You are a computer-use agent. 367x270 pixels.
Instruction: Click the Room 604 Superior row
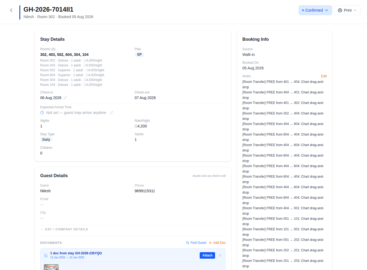[x=72, y=75]
